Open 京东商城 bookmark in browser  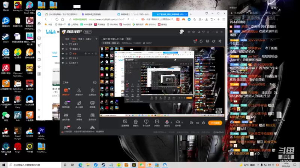112,25
